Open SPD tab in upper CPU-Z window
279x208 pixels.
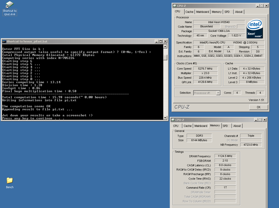point(227,12)
